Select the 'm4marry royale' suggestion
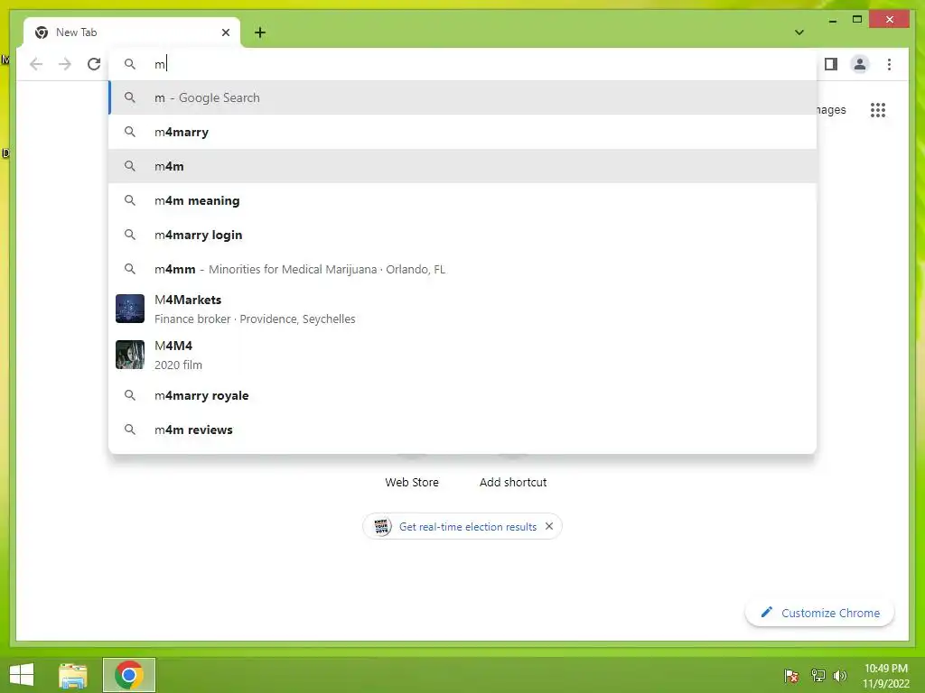This screenshot has height=693, width=925. [462, 395]
